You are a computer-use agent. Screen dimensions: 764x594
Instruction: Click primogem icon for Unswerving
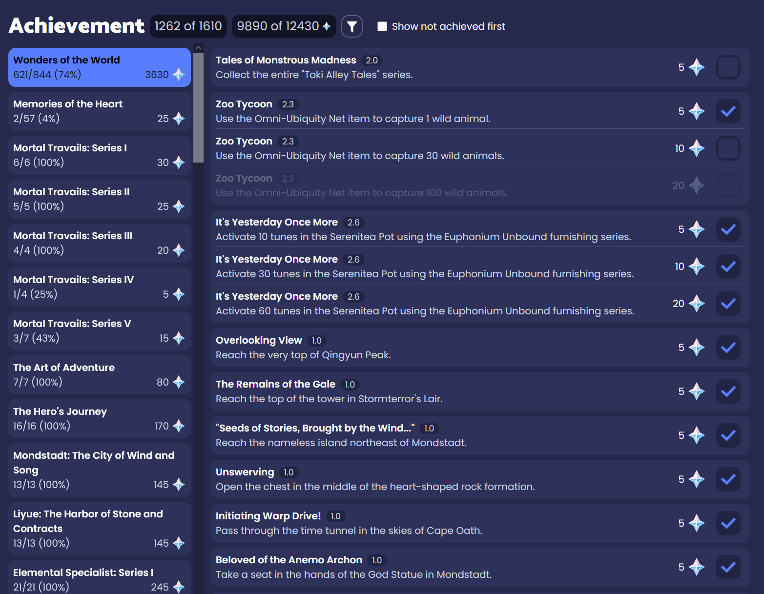point(697,479)
